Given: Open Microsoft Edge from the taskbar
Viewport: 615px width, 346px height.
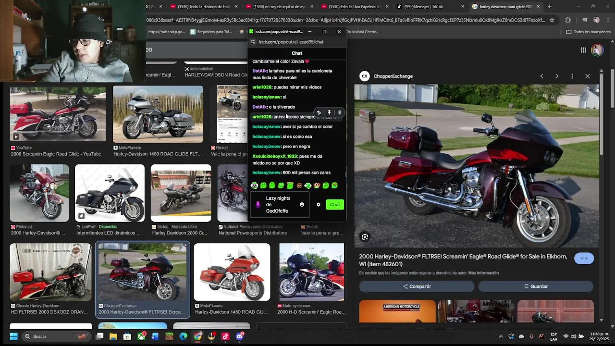Looking at the screenshot, I should click(x=183, y=336).
